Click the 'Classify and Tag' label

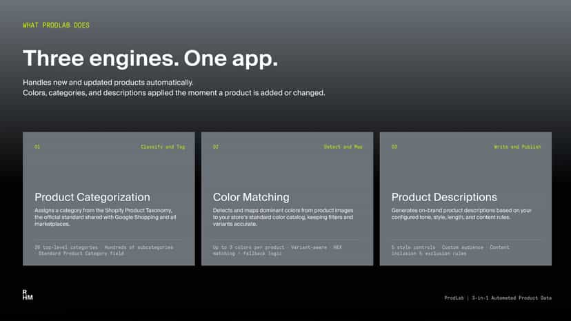coord(163,147)
